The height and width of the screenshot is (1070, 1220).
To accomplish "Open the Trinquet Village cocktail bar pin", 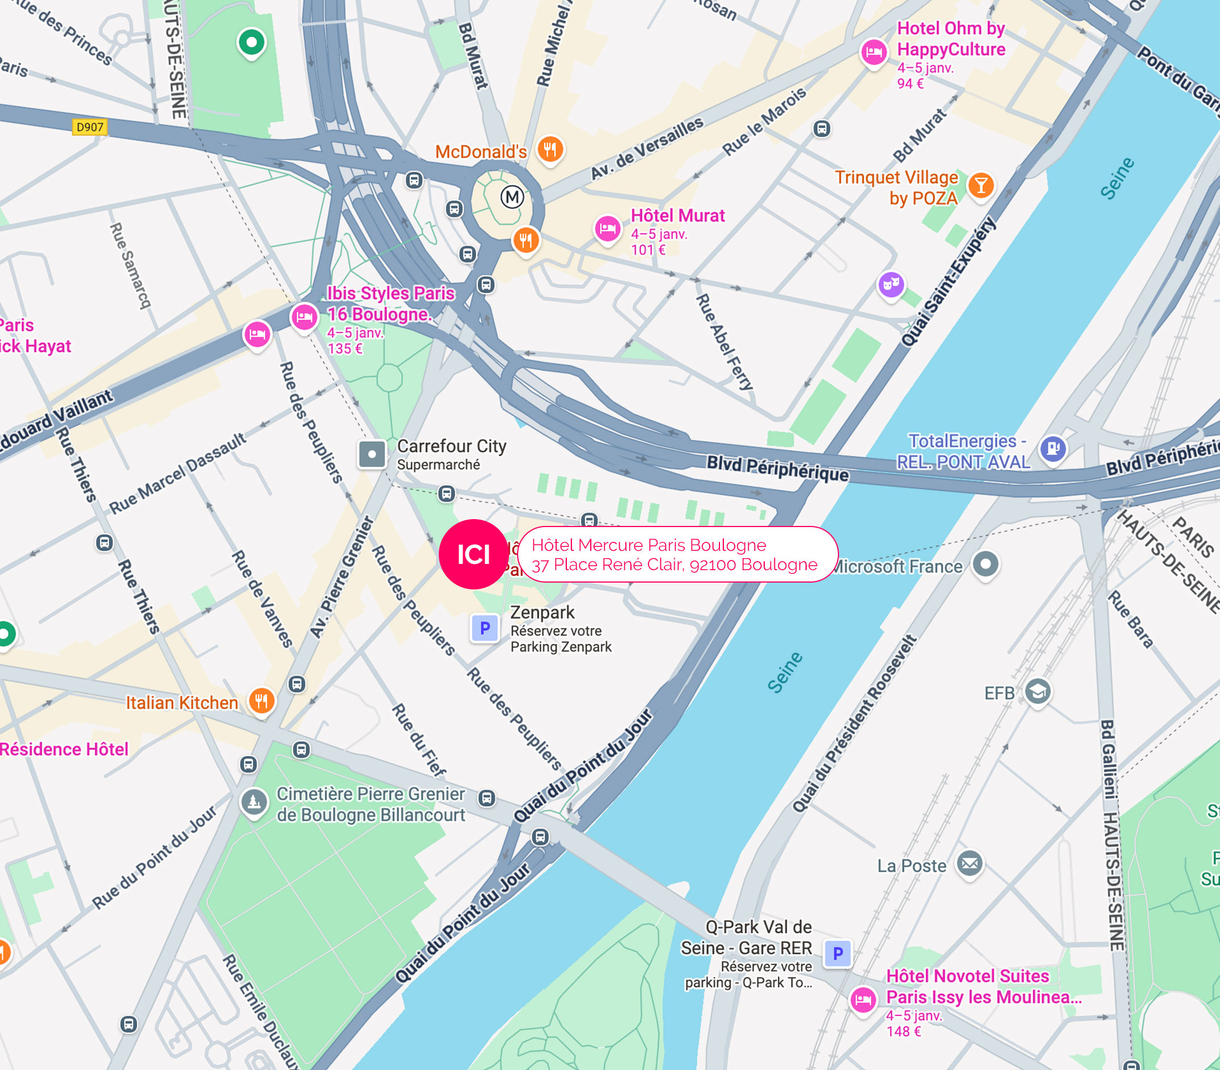I will 981,185.
